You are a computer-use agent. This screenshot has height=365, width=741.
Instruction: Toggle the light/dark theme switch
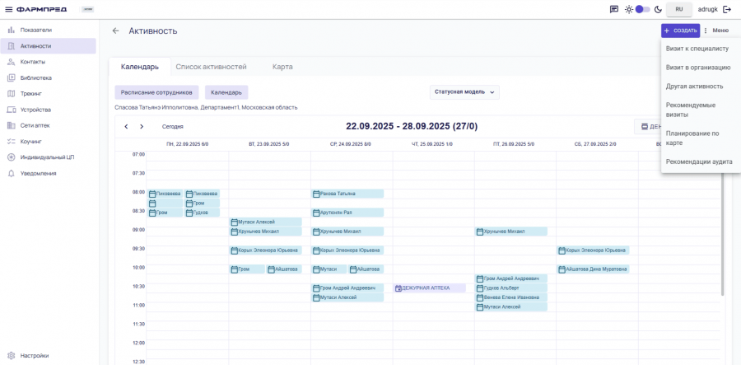(x=642, y=9)
